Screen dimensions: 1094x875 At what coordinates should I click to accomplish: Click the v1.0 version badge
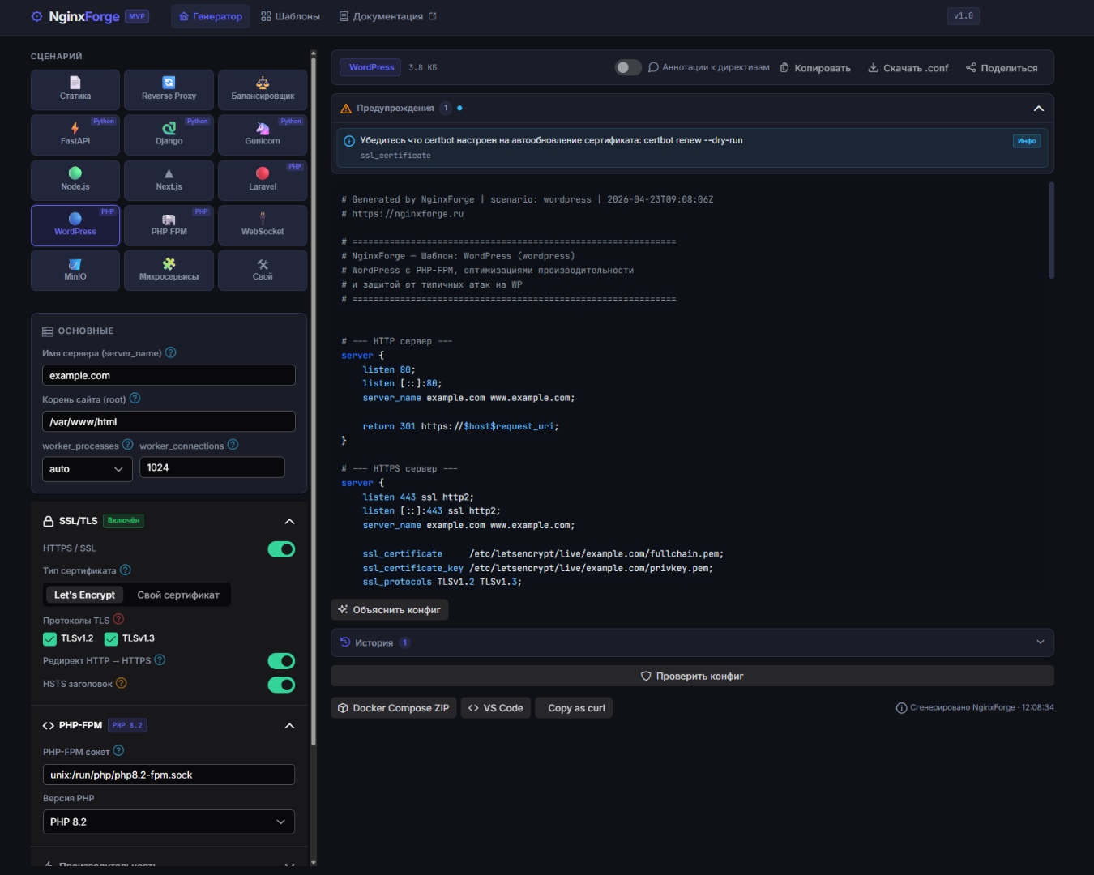coord(963,16)
